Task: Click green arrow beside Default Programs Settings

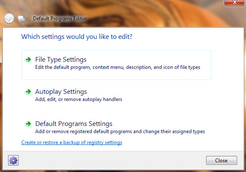Action: (x=28, y=124)
